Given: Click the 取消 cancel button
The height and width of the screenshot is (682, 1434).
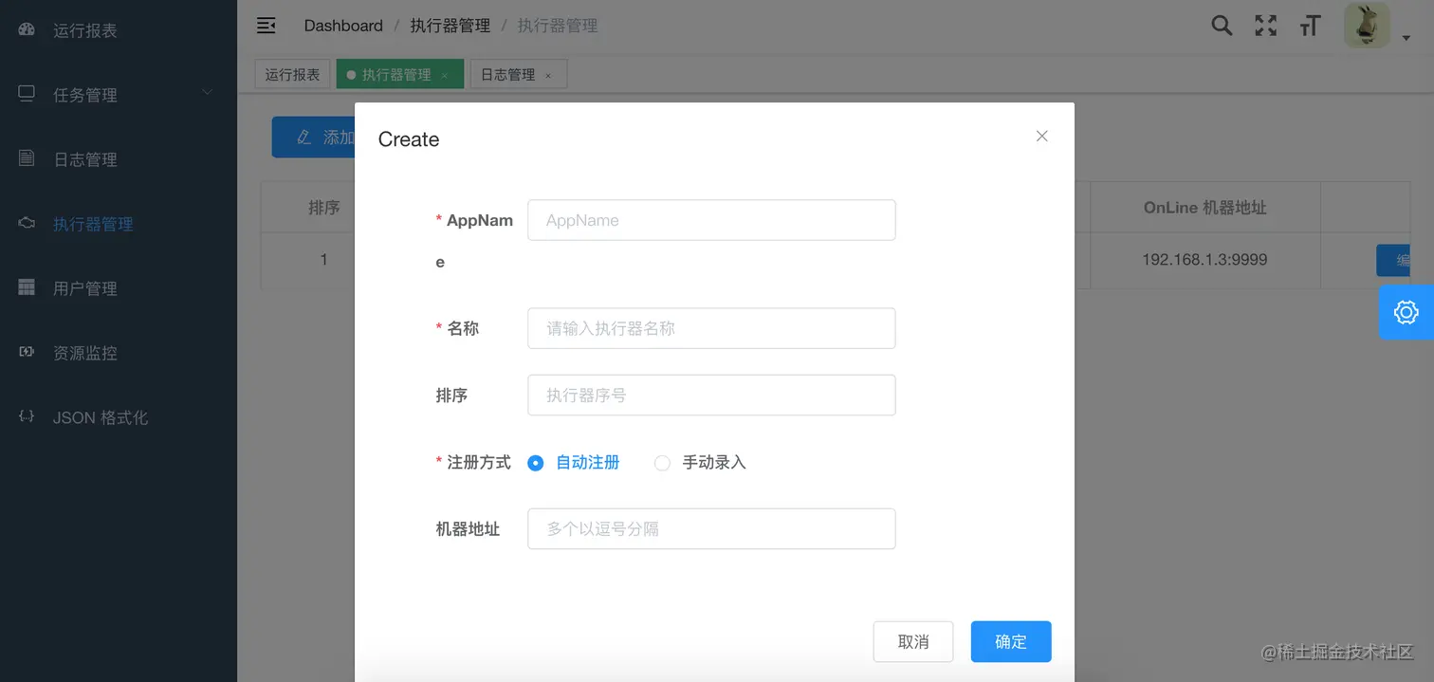Looking at the screenshot, I should [913, 641].
